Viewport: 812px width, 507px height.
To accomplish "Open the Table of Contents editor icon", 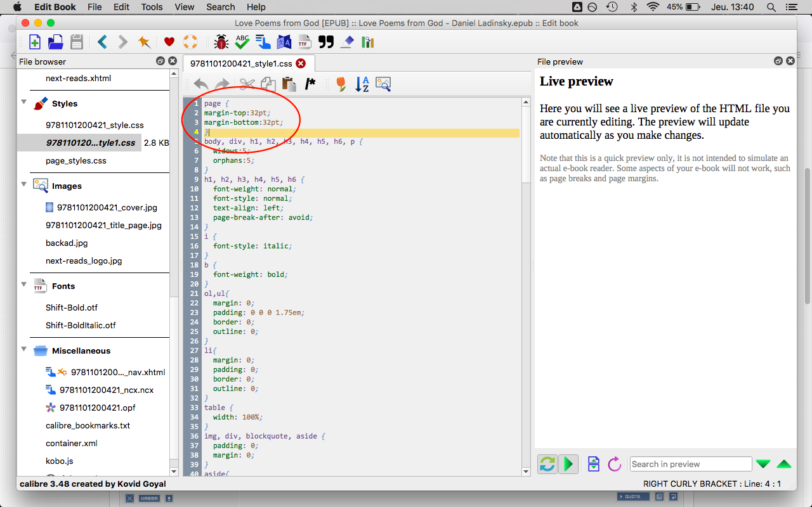I will (263, 42).
